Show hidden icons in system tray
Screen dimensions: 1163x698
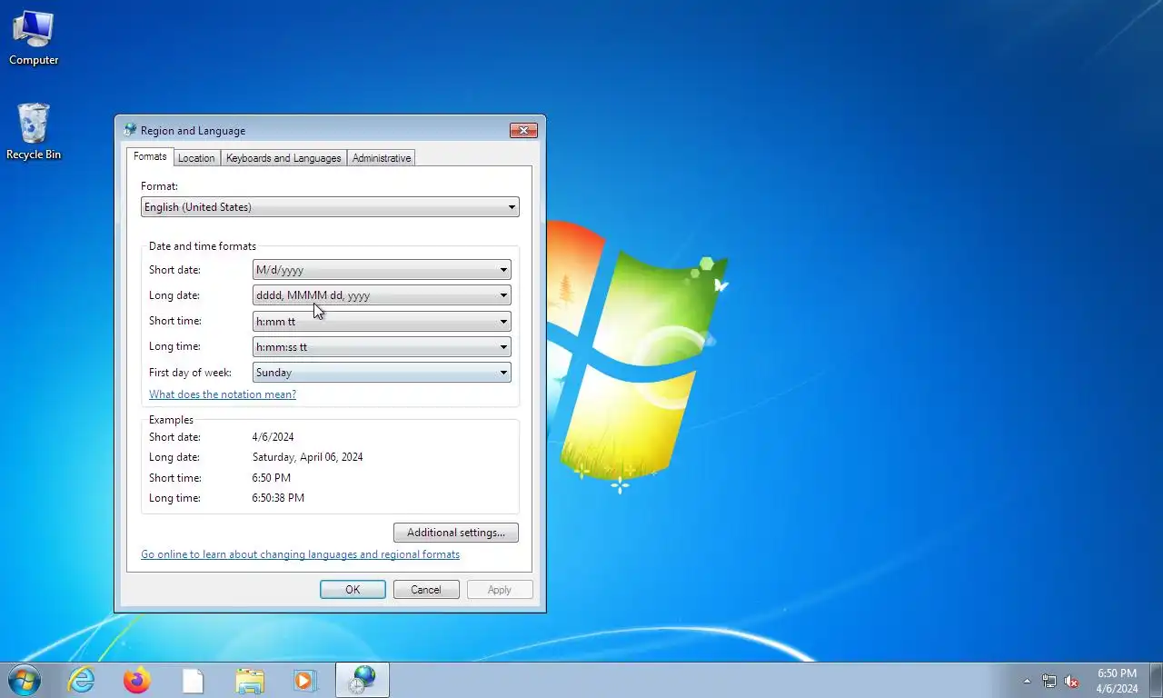point(1028,681)
